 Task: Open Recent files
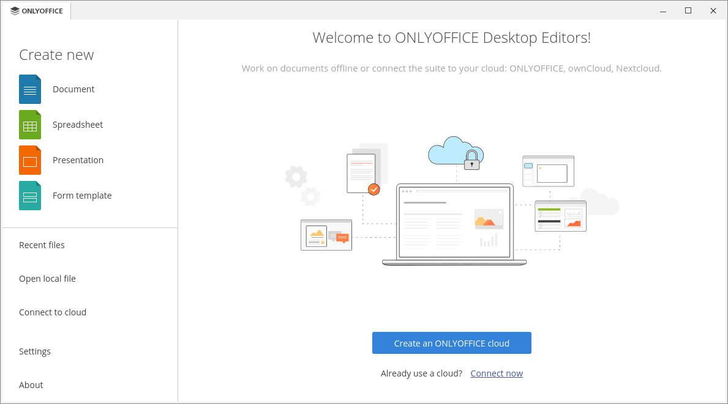(x=42, y=244)
